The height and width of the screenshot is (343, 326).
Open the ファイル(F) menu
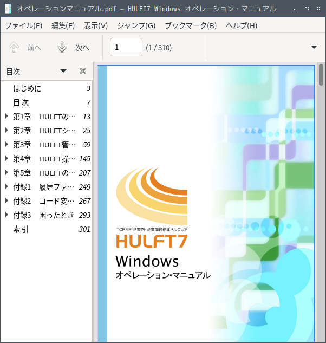(24, 25)
